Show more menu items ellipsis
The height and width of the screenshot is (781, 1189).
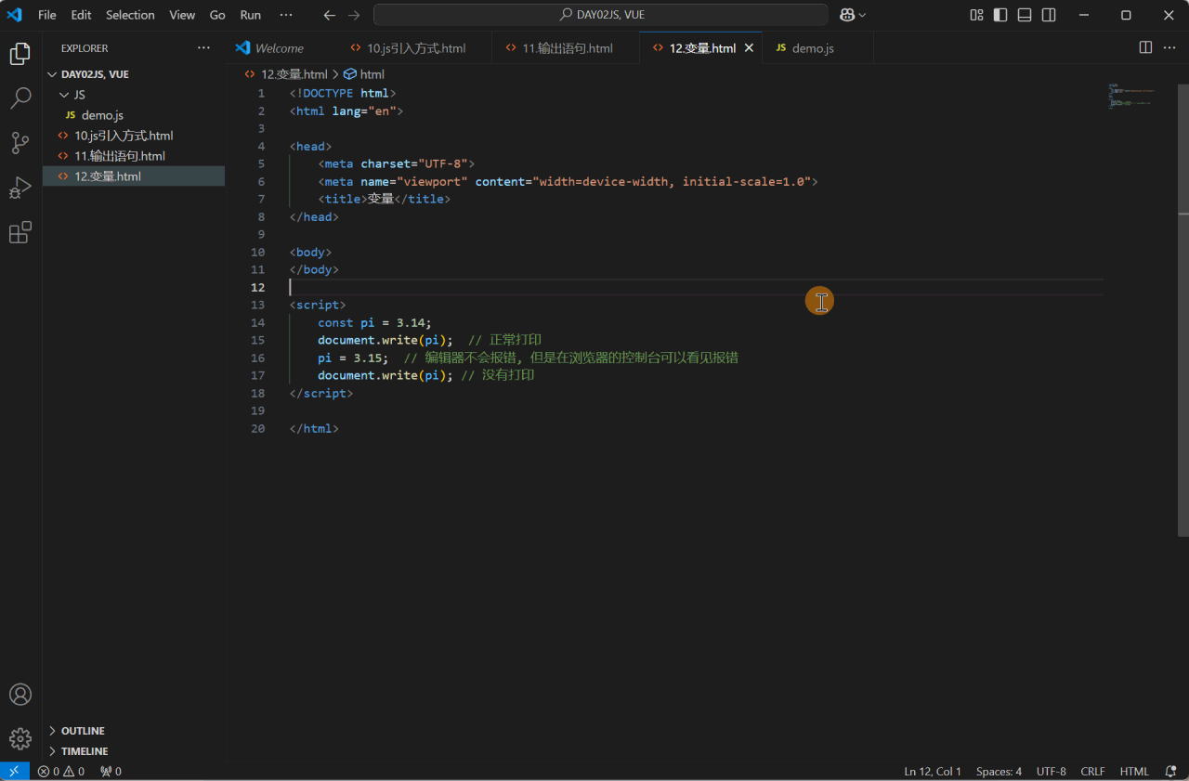click(286, 15)
